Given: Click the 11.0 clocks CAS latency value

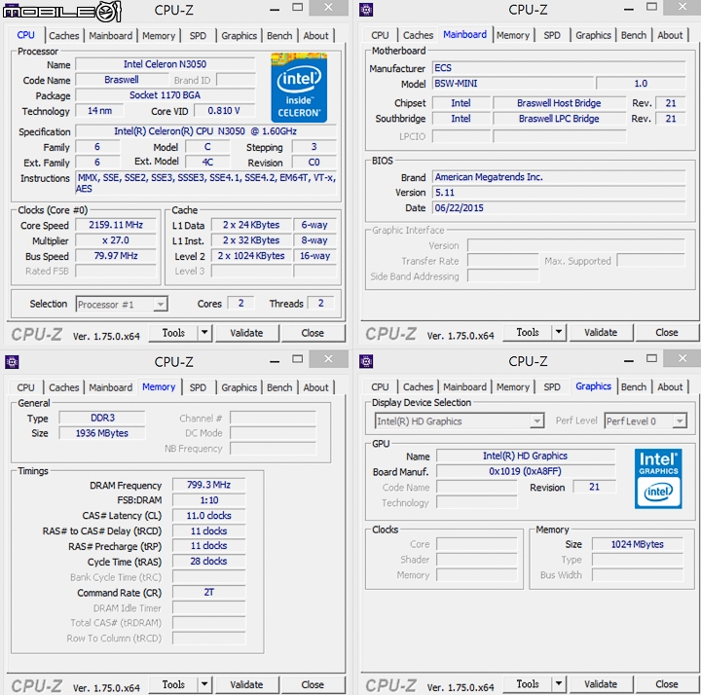Looking at the screenshot, I should click(208, 515).
